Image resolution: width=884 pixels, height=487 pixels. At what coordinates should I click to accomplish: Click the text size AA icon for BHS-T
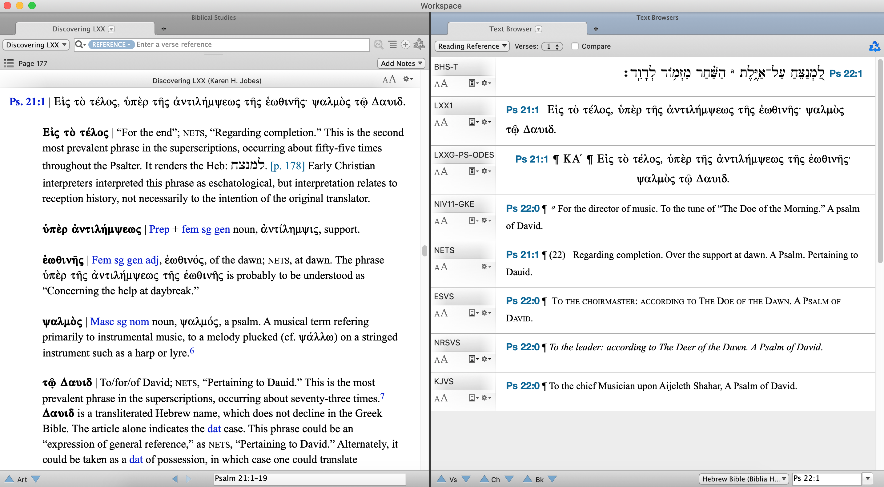pyautogui.click(x=441, y=83)
